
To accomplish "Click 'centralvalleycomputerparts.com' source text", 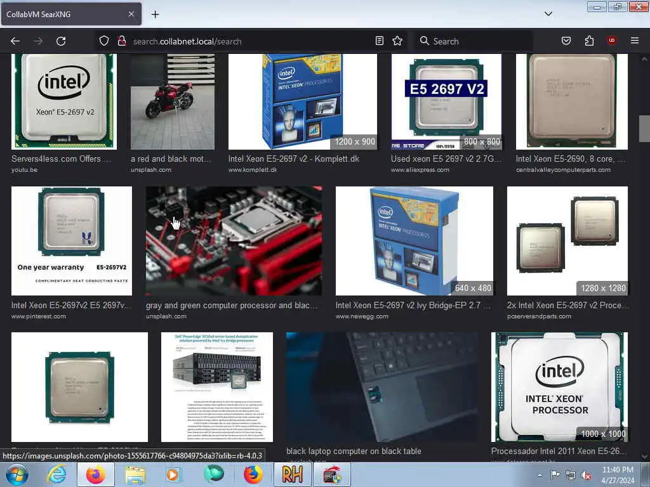I will (563, 170).
